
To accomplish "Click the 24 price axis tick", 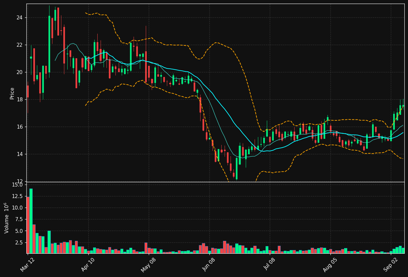I will (20, 17).
